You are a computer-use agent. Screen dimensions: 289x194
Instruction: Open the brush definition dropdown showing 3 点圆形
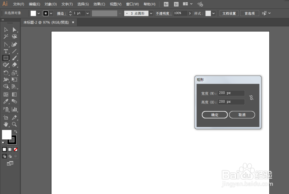click(151, 13)
